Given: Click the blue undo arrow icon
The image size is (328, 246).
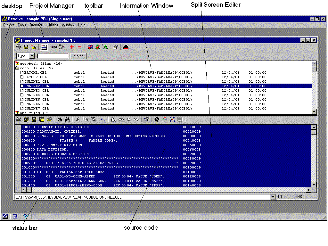Looking at the screenshot, I should [103, 119].
